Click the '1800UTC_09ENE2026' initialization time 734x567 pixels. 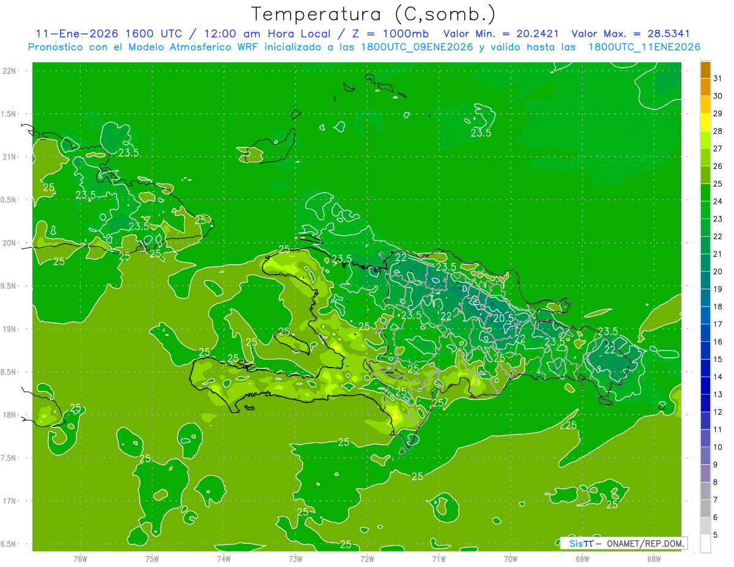click(x=417, y=47)
